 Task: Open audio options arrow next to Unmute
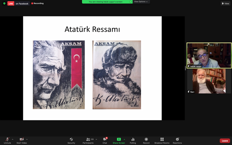pos(13,139)
